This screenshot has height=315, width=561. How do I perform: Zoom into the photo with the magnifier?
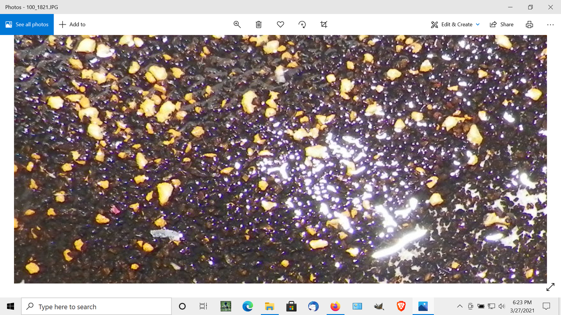tap(237, 24)
